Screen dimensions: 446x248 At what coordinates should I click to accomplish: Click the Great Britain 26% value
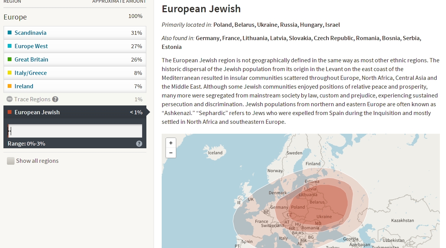(136, 60)
